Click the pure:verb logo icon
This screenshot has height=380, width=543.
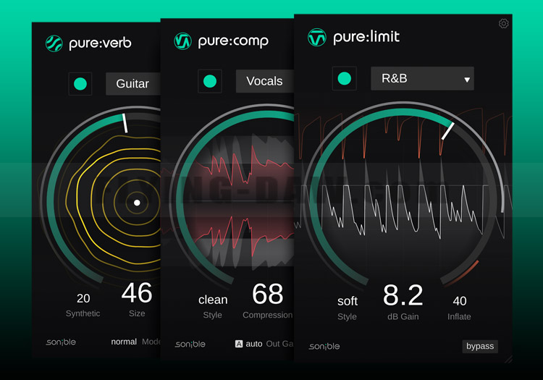54,43
